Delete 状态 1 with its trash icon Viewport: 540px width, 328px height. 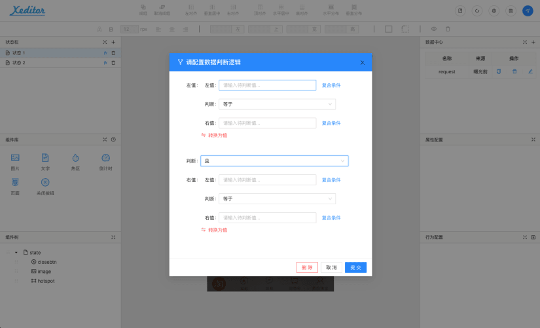pos(113,53)
